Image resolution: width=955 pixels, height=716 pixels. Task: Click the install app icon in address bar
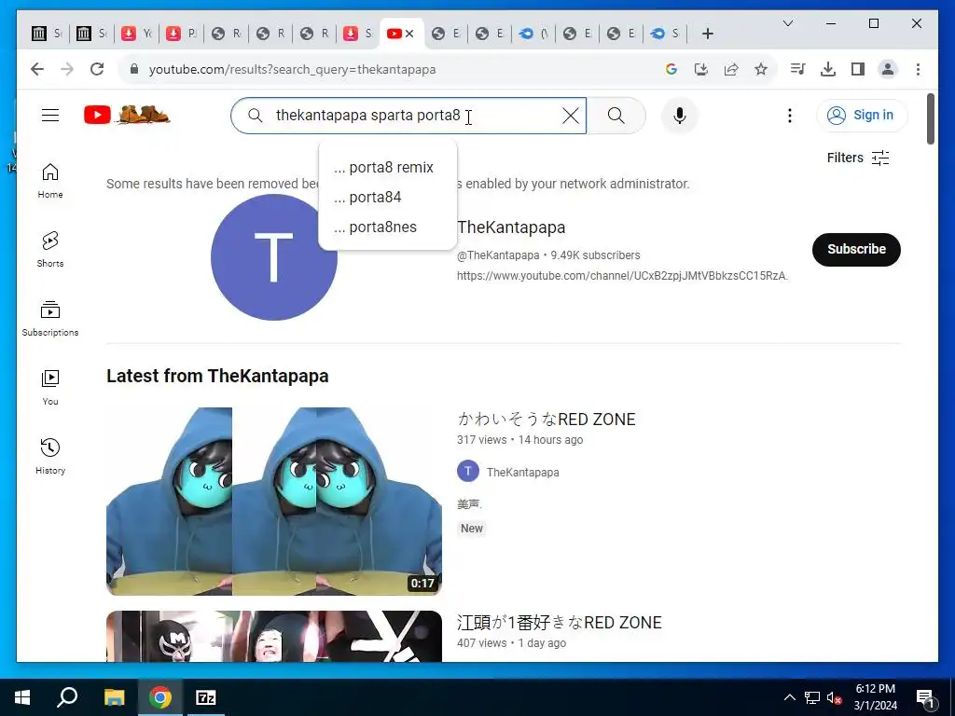coord(701,69)
